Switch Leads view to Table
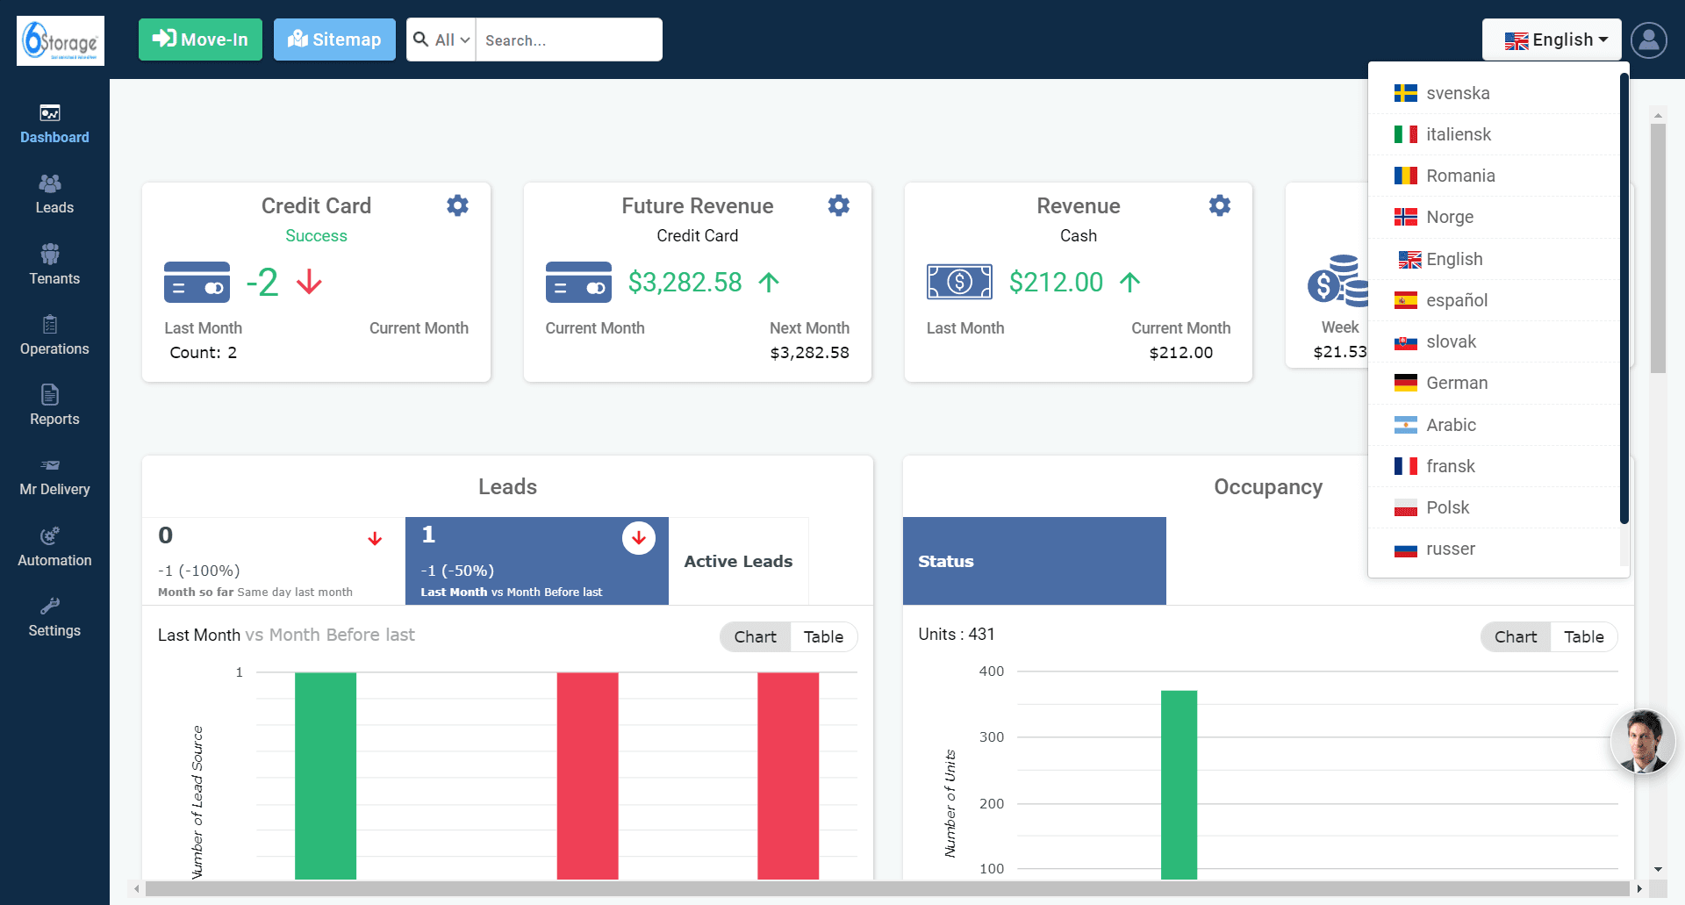The height and width of the screenshot is (905, 1685). 823,637
